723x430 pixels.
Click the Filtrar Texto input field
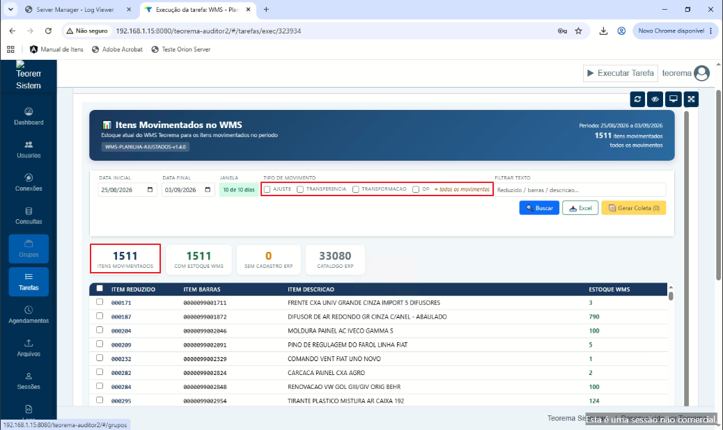(580, 190)
